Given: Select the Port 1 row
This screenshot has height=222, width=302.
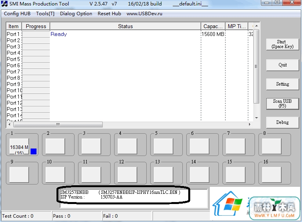Looking at the screenshot, I should 130,34.
